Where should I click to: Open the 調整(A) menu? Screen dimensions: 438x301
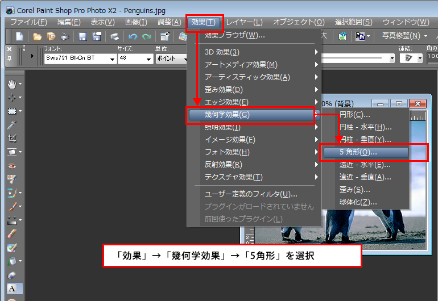click(170, 22)
